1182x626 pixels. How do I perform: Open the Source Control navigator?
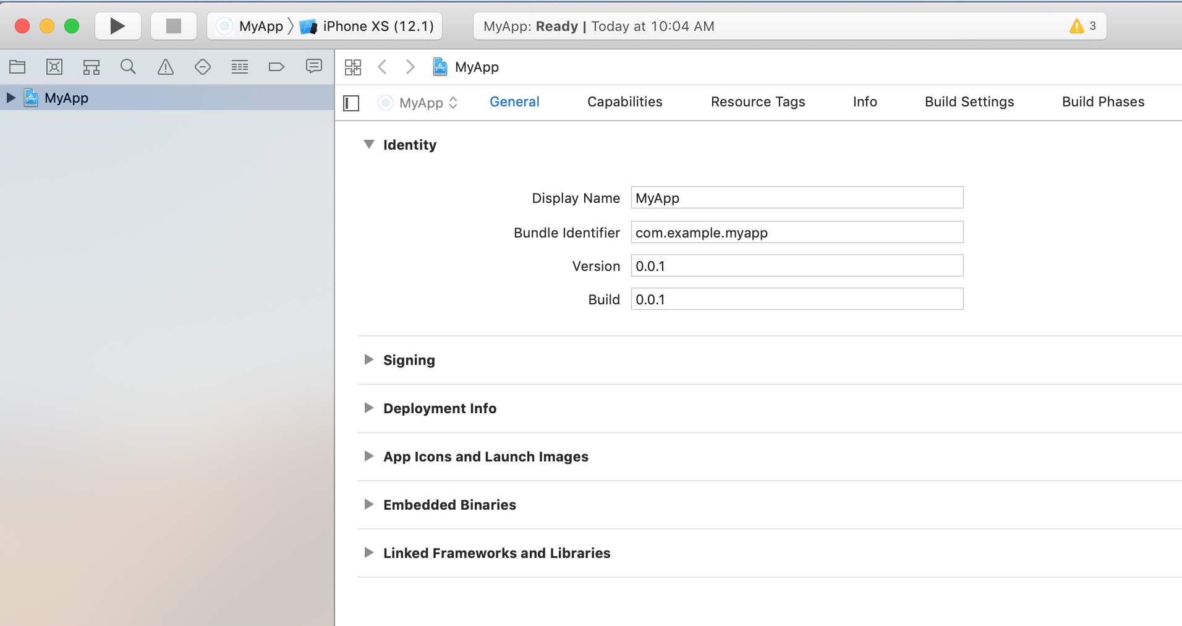pos(54,67)
